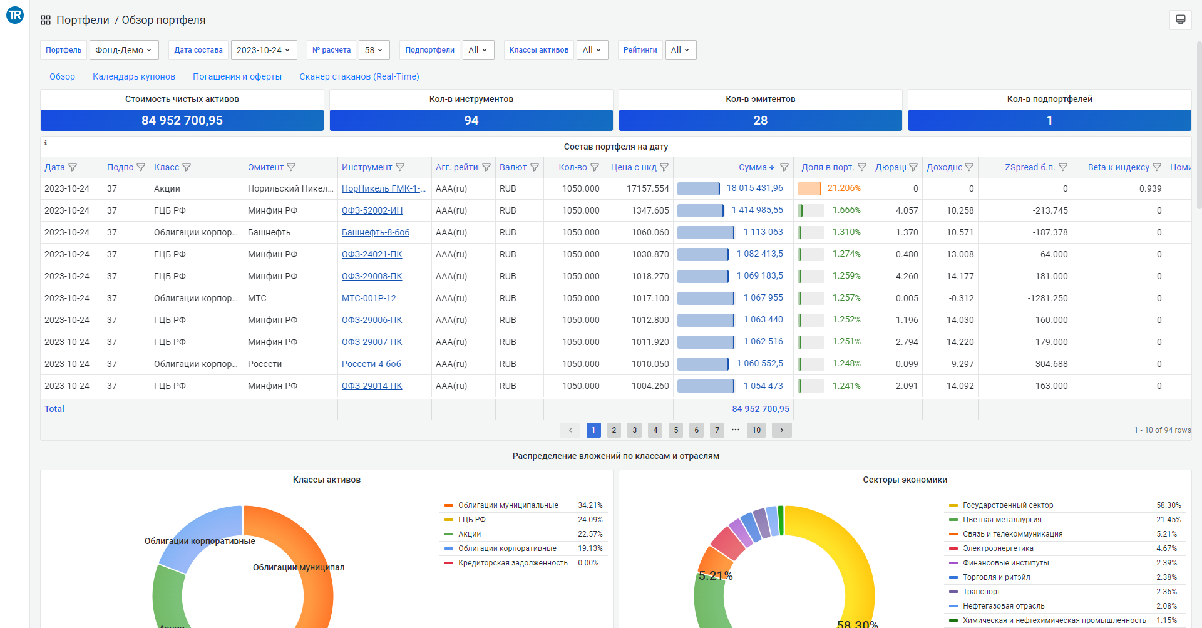Open the № расчета 58 dropdown
Screen dimensions: 1202x628
click(374, 50)
